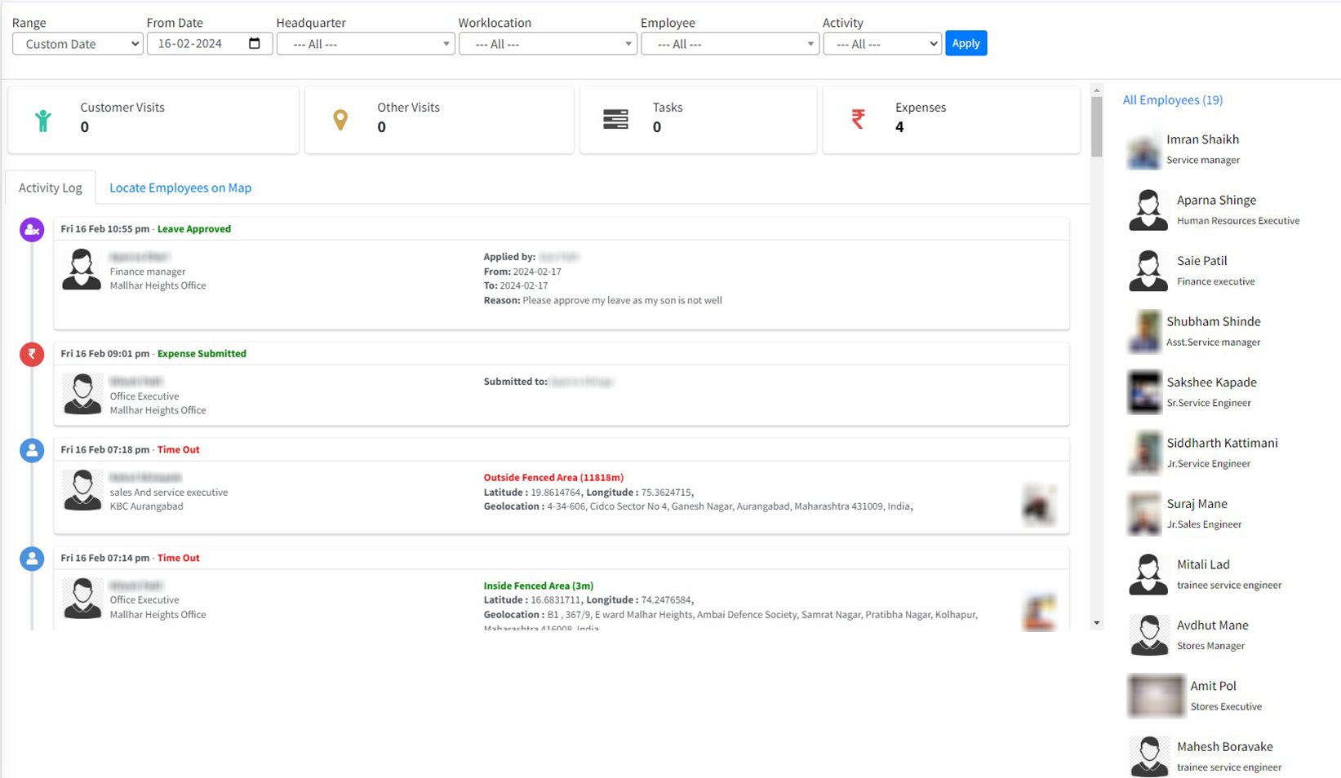This screenshot has height=778, width=1341.
Task: Click the purple Leave Approved timeline icon
Action: click(32, 230)
